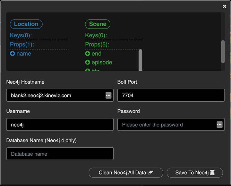
Task: Click ellipsis icon in Password field
Action: pyautogui.click(x=219, y=125)
